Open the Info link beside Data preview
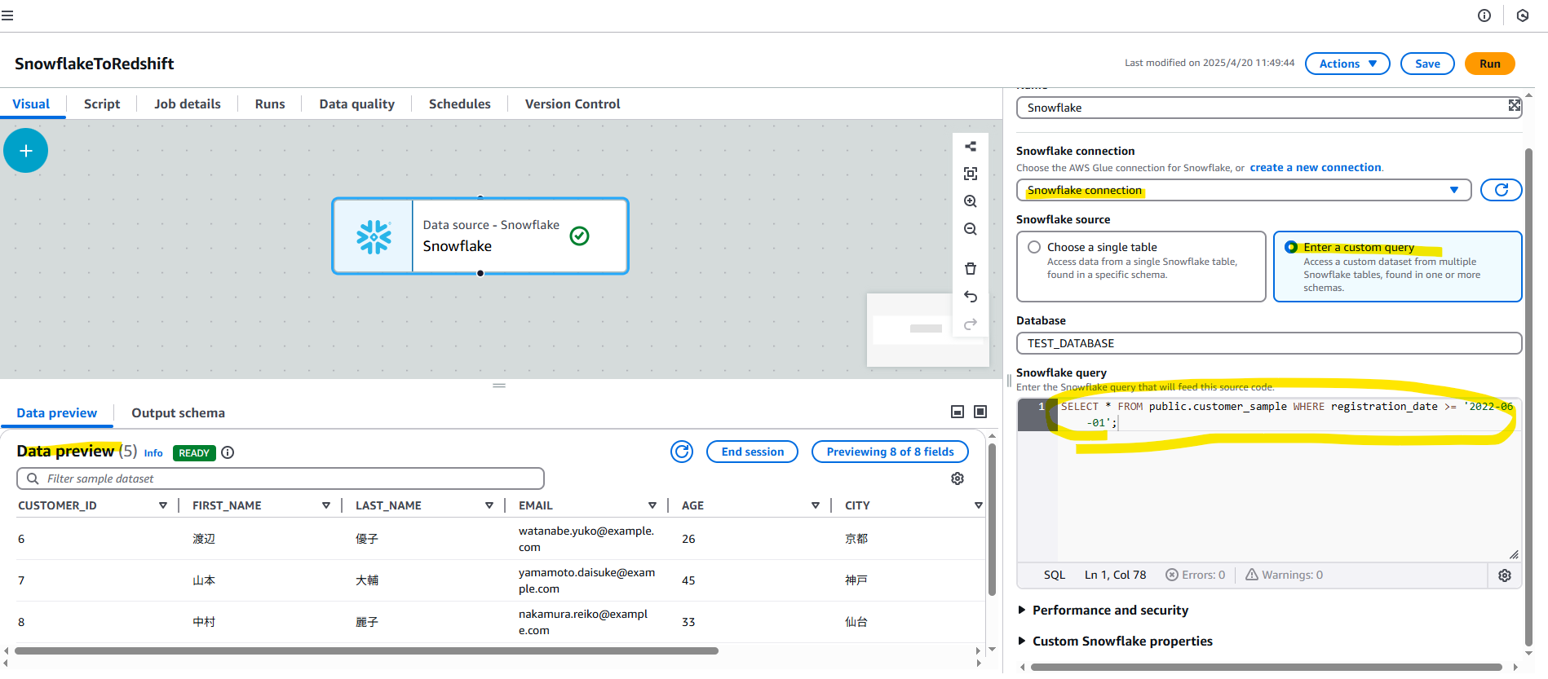 point(153,453)
